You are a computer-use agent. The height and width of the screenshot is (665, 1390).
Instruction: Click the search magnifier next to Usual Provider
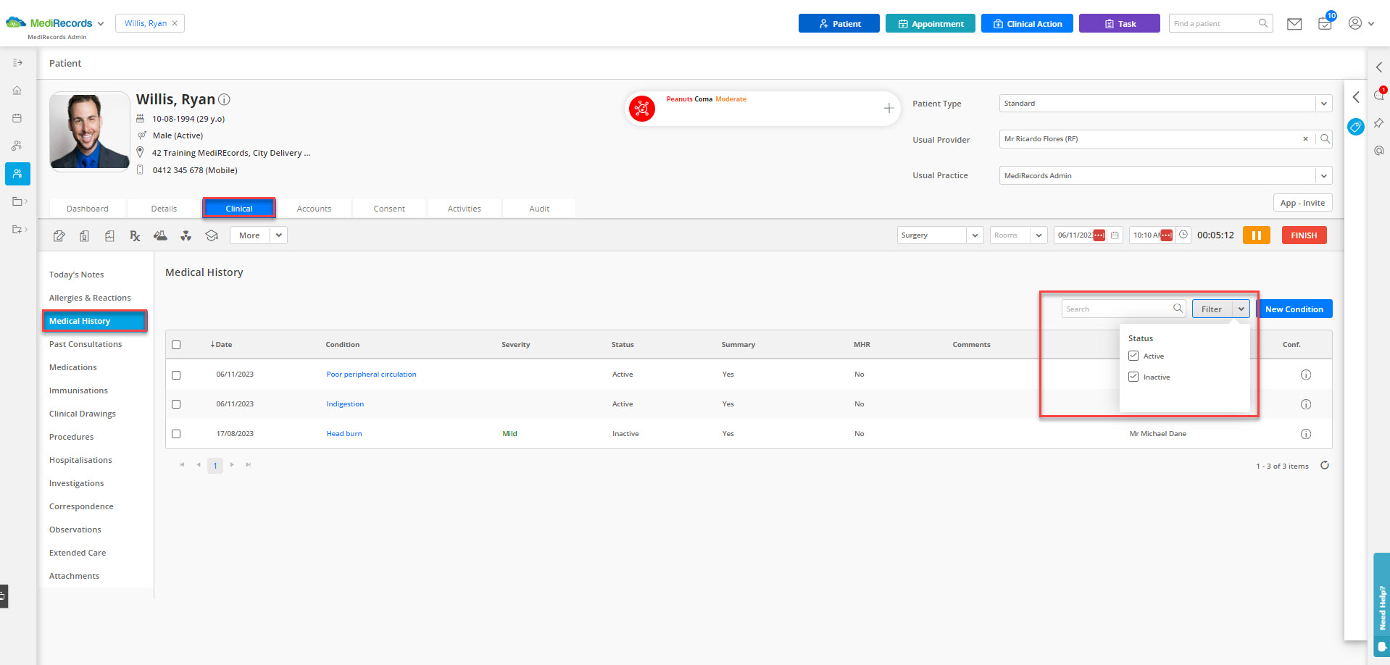pyautogui.click(x=1325, y=139)
